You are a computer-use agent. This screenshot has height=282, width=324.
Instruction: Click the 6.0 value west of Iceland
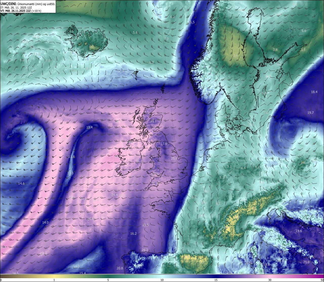click(22, 60)
